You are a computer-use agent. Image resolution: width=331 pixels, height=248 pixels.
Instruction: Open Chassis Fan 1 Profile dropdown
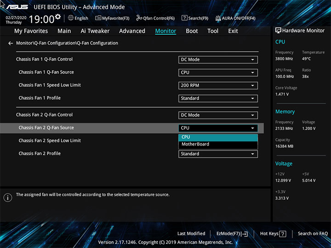coord(218,98)
